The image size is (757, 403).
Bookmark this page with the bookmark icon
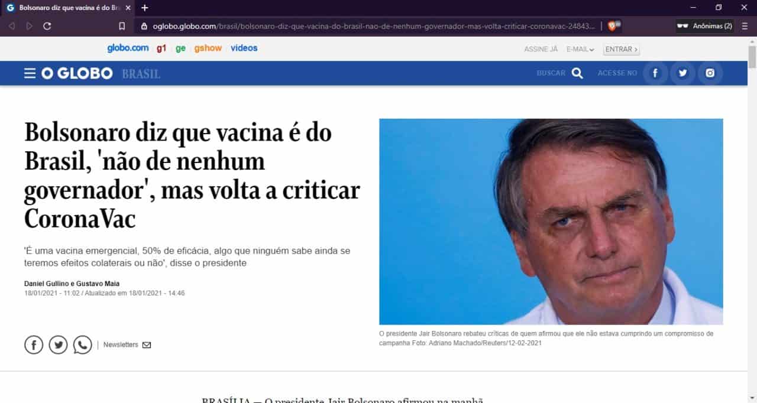122,26
